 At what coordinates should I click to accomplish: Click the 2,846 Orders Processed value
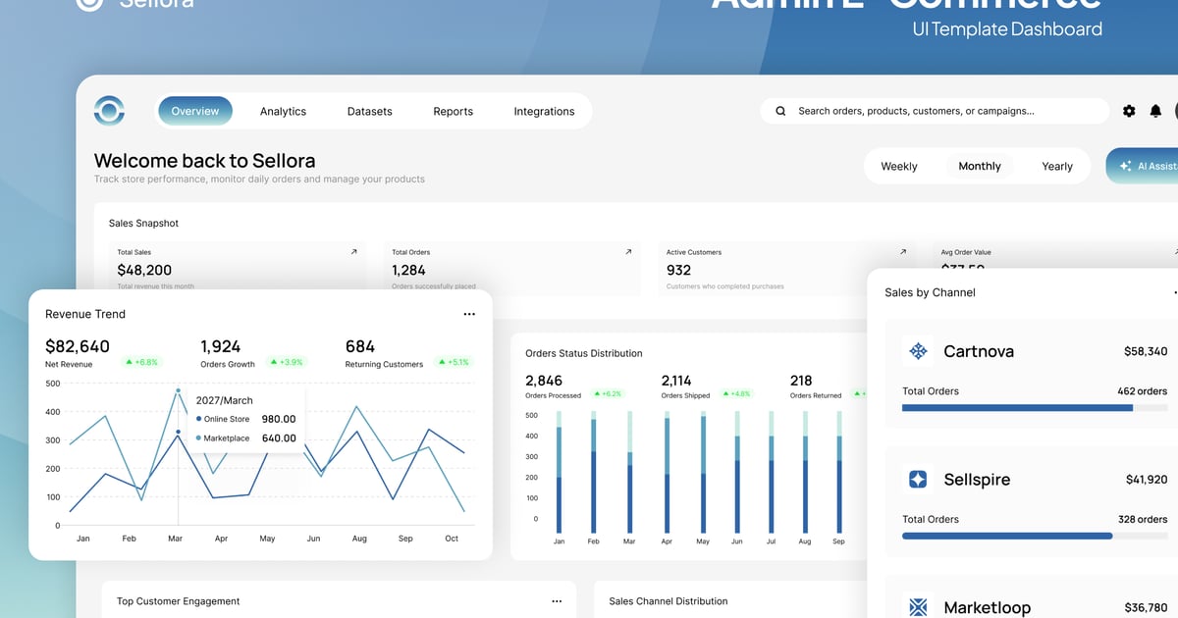544,381
